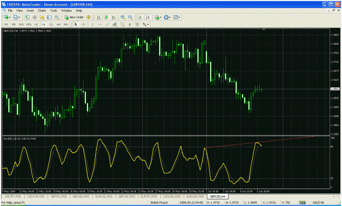342x206 pixels.
Task: Switch chart to bar chart
Action: (x=99, y=17)
